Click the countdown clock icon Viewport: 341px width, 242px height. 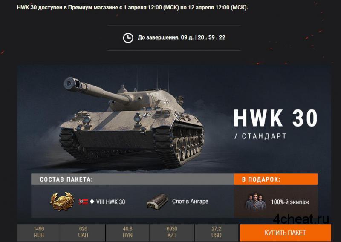(128, 38)
